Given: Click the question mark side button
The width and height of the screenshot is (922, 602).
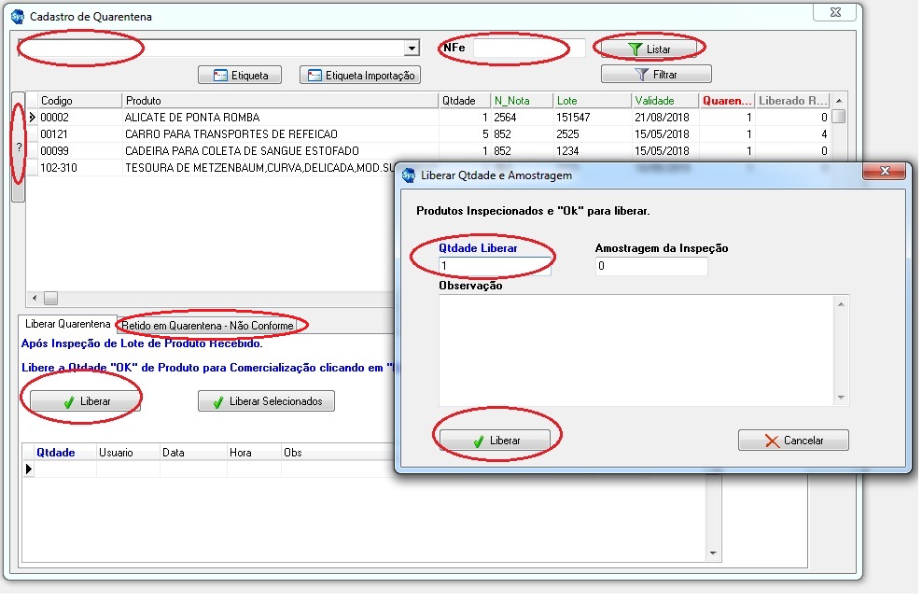Looking at the screenshot, I should [19, 147].
